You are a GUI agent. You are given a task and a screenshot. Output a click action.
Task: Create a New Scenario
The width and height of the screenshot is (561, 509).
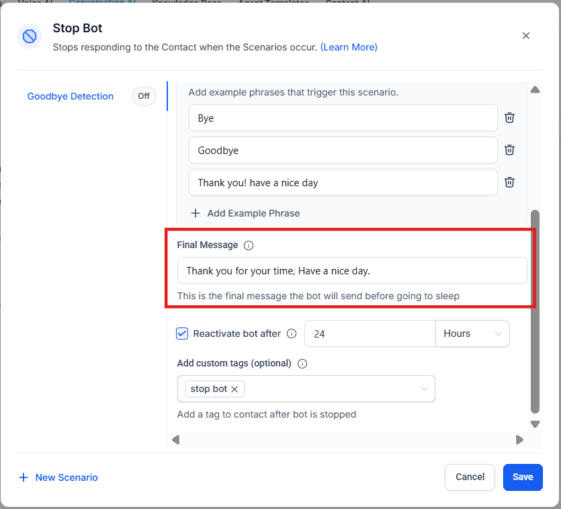click(x=58, y=477)
